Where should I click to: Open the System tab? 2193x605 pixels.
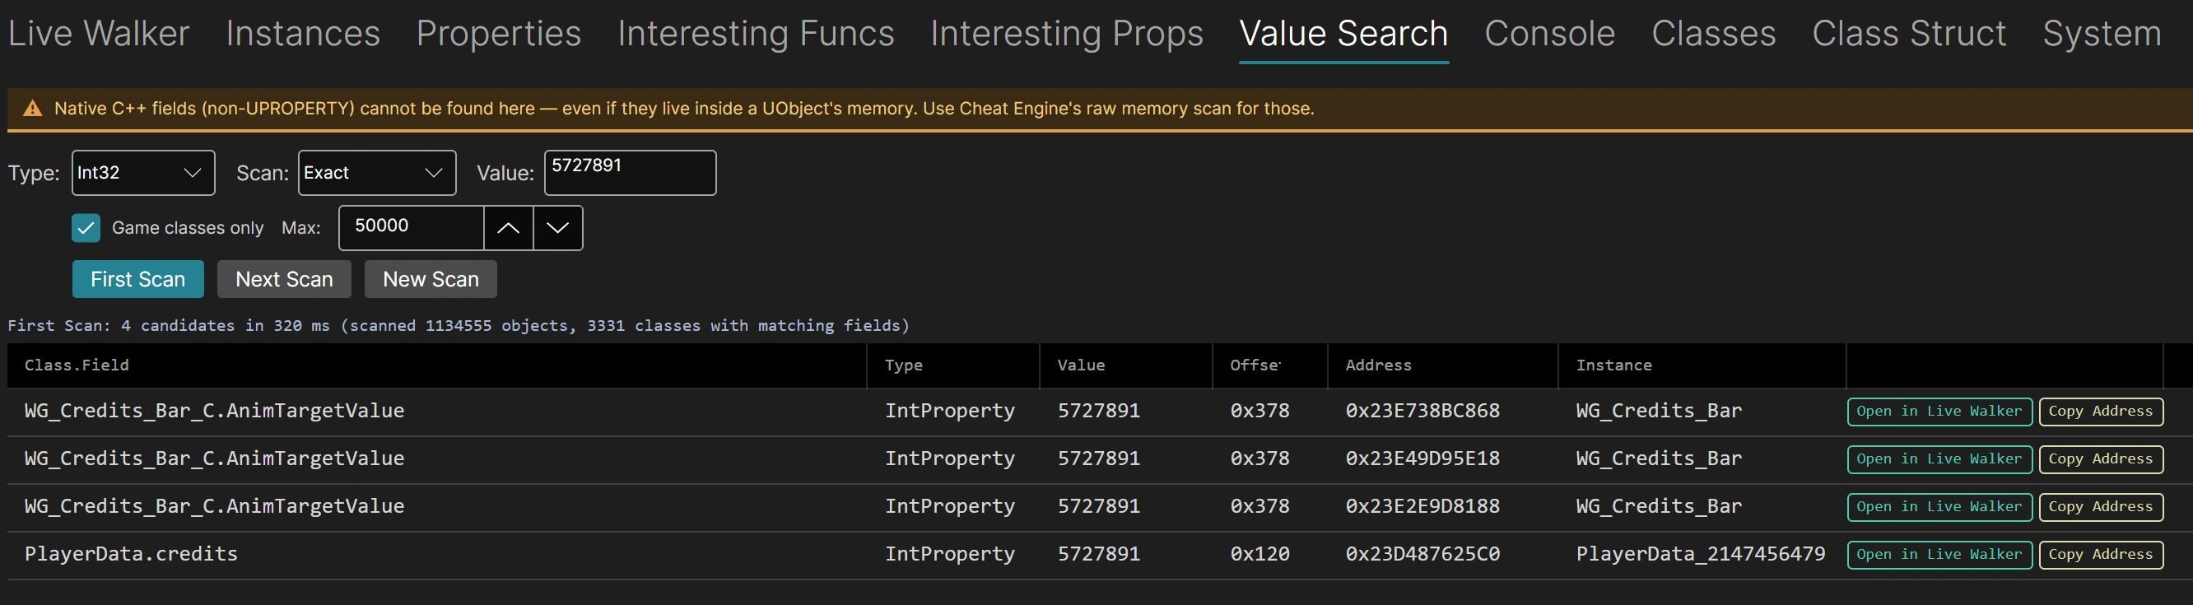tap(2102, 33)
